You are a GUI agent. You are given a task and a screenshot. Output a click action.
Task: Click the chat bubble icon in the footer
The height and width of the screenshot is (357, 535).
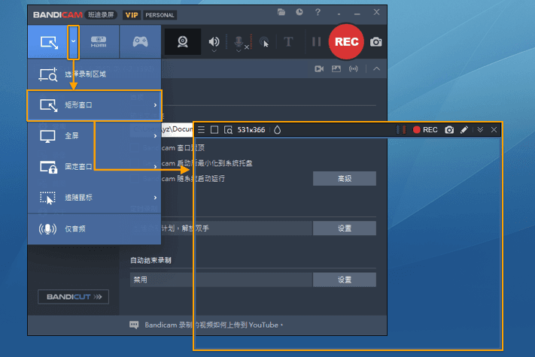click(x=134, y=325)
